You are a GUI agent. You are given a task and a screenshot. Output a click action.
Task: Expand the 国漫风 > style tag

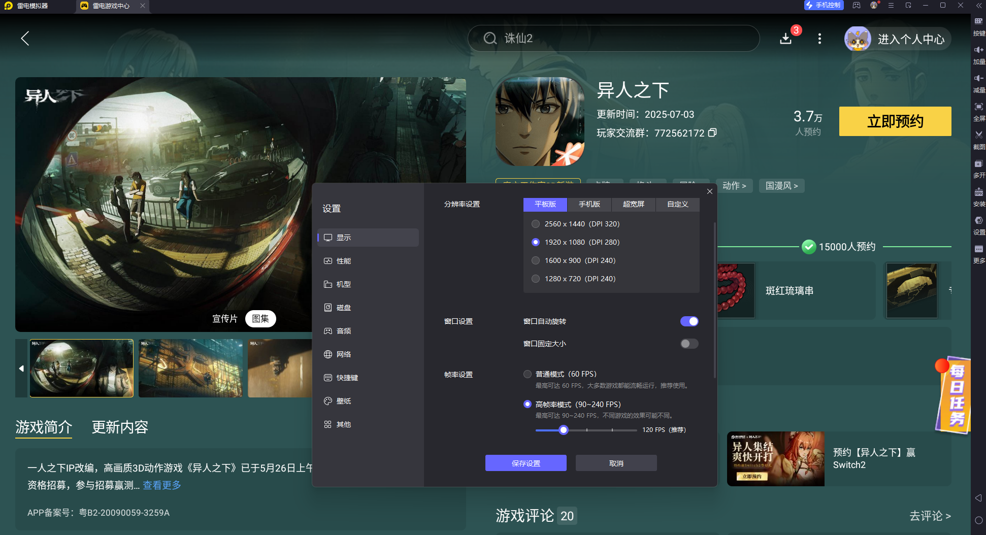pos(782,186)
